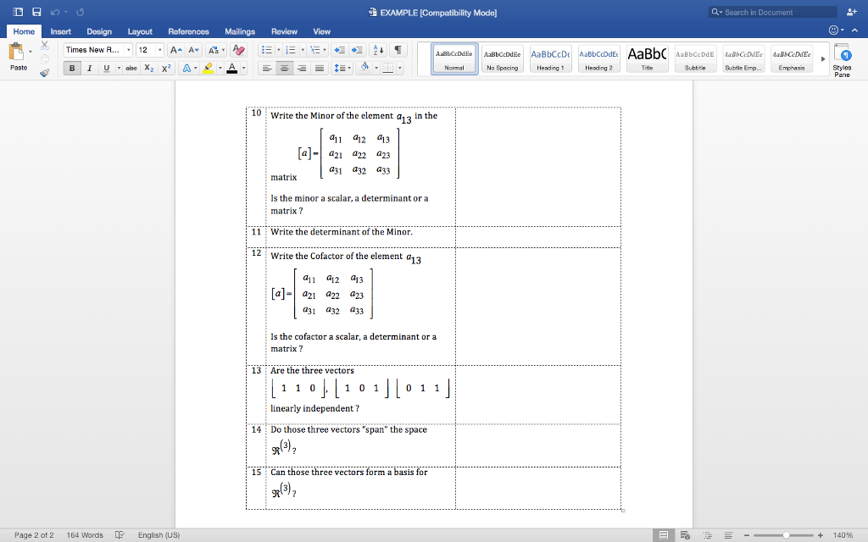The height and width of the screenshot is (542, 868).
Task: Open the sidebar navigation pane icon
Action: 18,12
